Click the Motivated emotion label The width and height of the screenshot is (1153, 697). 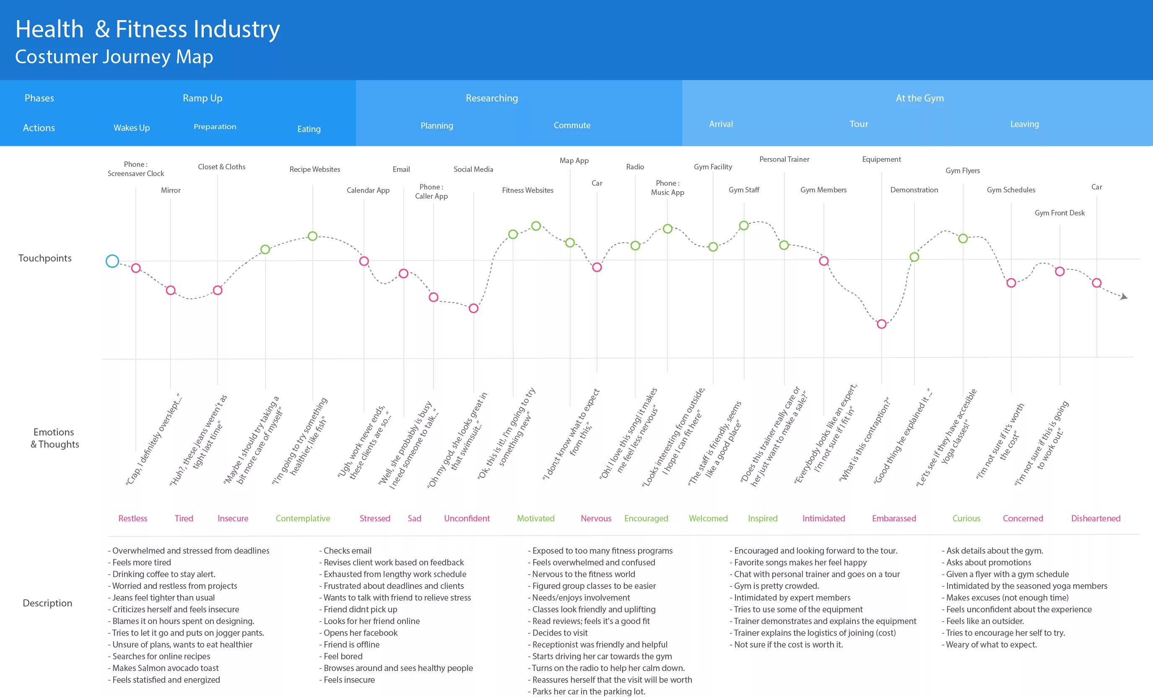535,518
